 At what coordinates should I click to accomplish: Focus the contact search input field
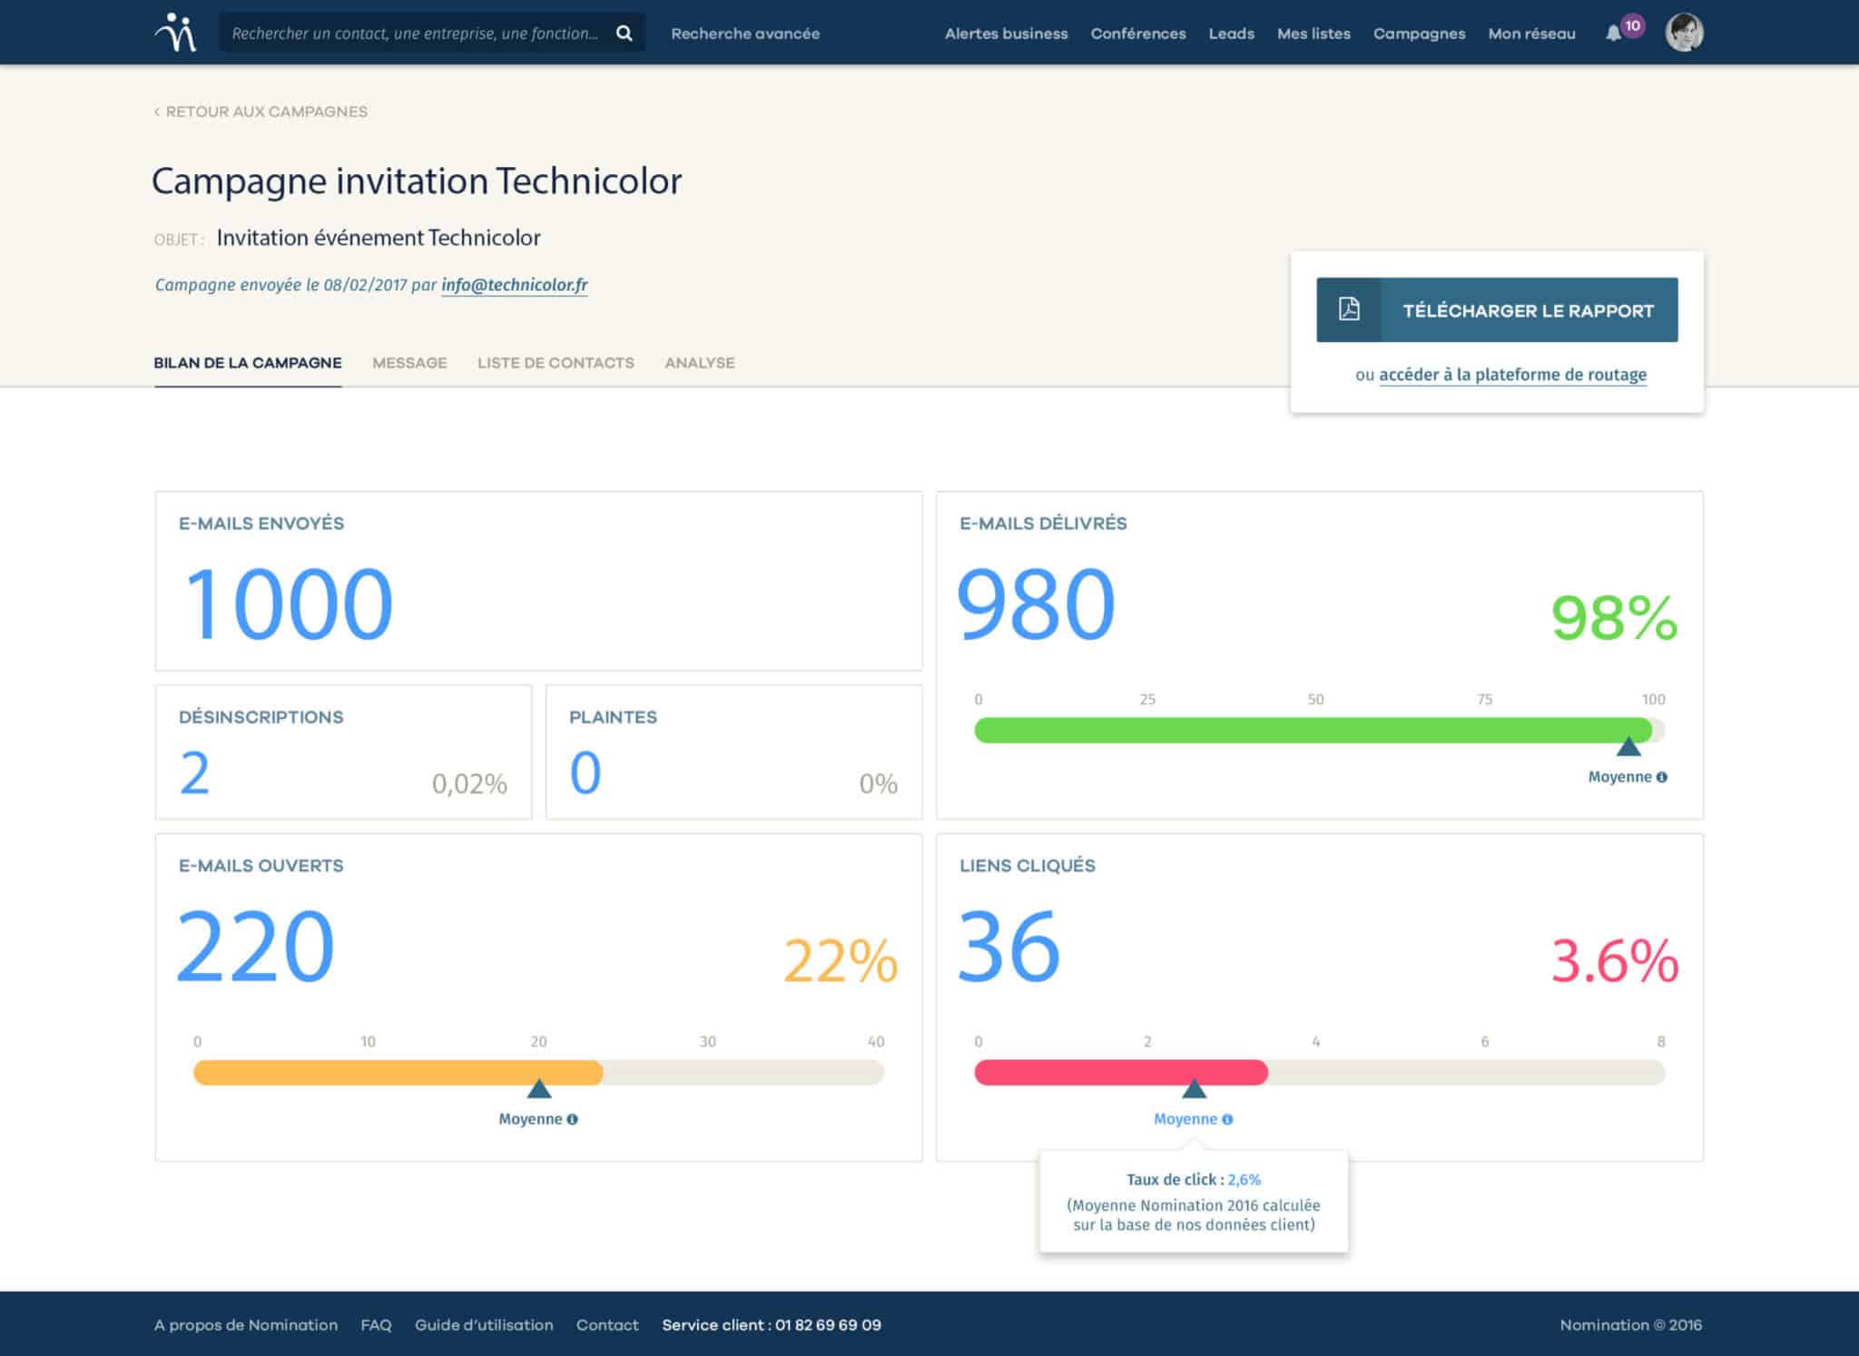(414, 34)
